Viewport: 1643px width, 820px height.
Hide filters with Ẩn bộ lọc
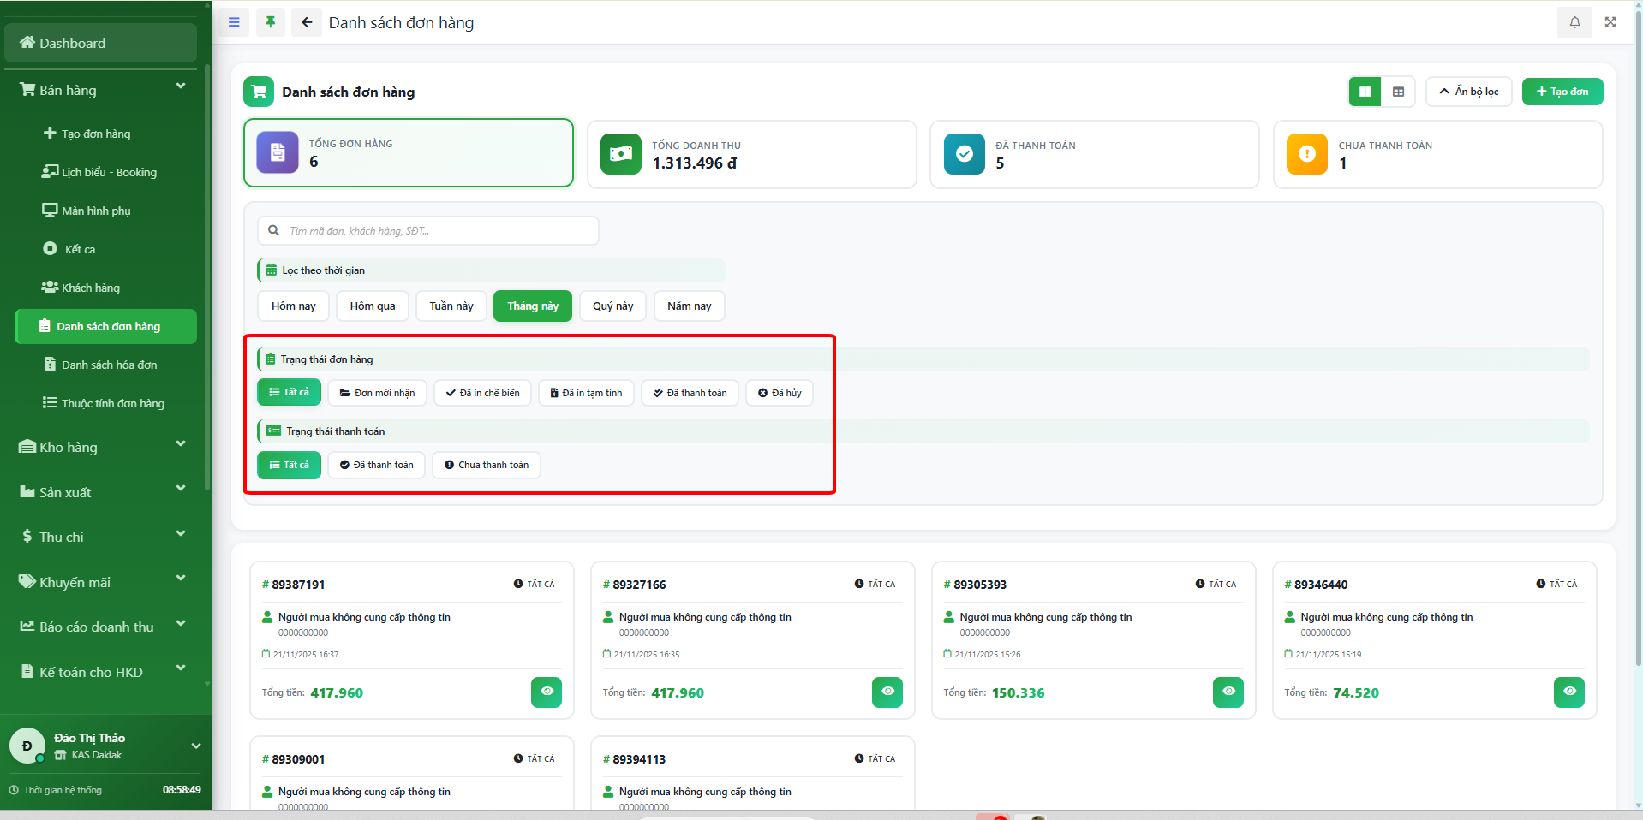(1468, 92)
